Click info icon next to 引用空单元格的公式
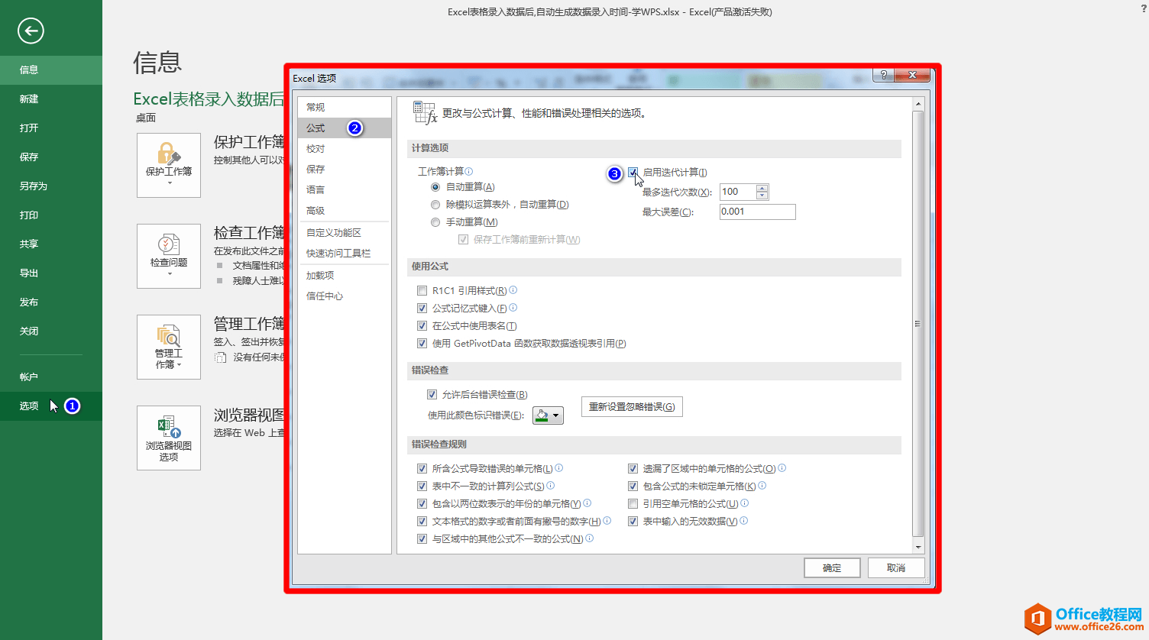This screenshot has width=1149, height=640. pos(745,503)
